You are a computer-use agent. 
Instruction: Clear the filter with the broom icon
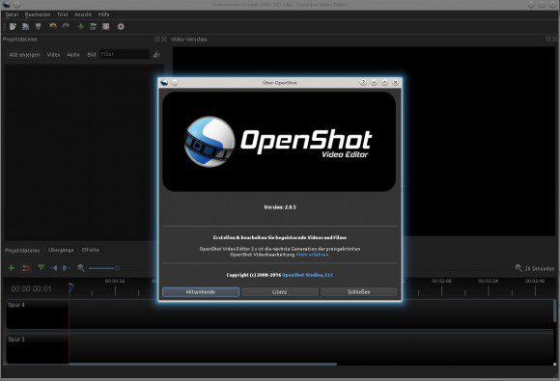click(156, 54)
